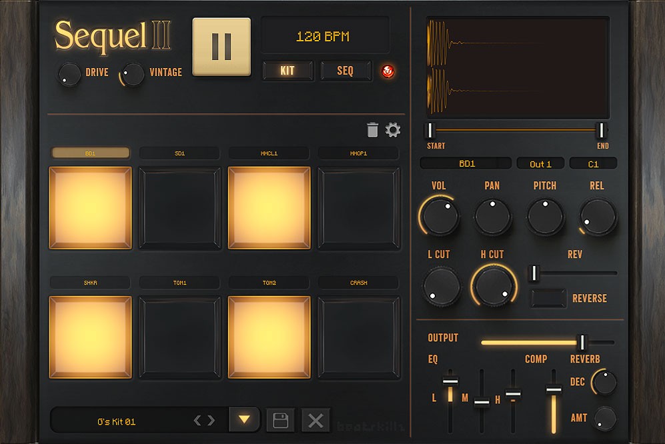Click the Vintage knob
This screenshot has height=444, width=665.
tap(132, 75)
